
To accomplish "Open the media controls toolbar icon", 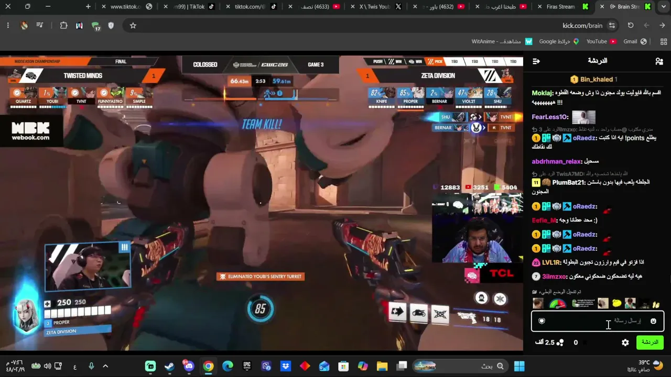I will (40, 26).
